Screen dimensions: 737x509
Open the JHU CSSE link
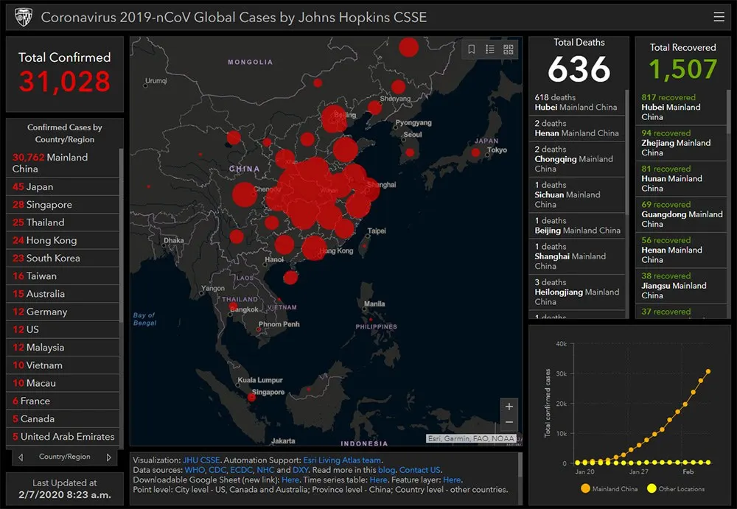(201, 460)
